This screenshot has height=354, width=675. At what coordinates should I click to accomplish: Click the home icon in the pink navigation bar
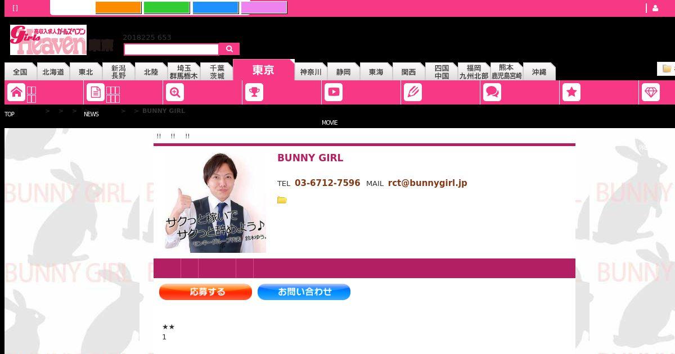[x=17, y=92]
